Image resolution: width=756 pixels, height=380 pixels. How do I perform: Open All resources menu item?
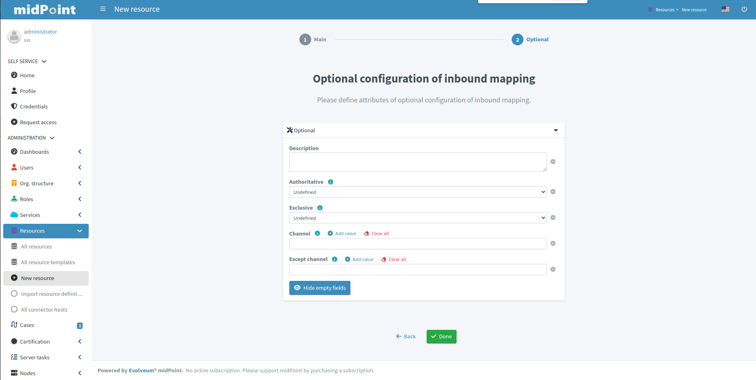[36, 247]
